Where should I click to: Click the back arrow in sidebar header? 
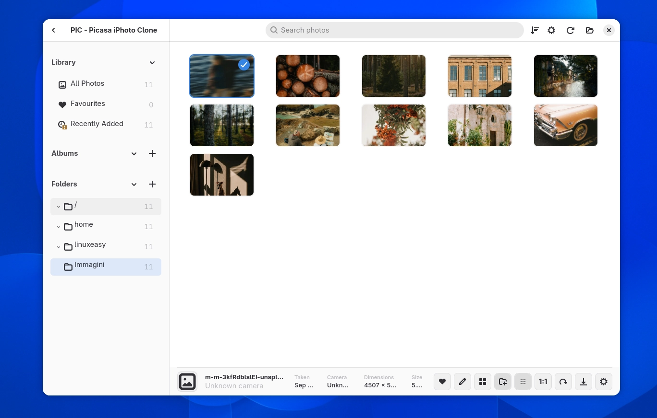[x=54, y=30]
